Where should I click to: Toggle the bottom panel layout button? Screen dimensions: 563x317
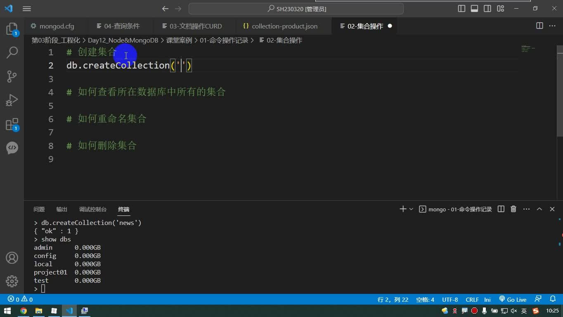475,9
